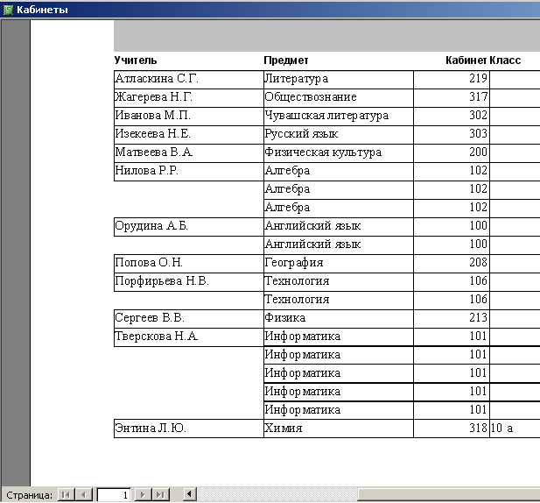540x503 pixels.
Task: Click Технология in Порфирьева Н.В. row
Action: point(339,282)
